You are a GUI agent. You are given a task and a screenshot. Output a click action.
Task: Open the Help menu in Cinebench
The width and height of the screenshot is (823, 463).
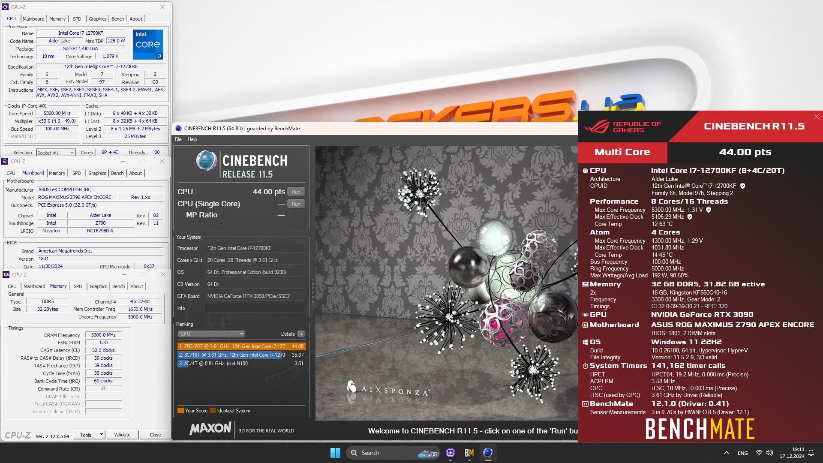click(x=192, y=139)
